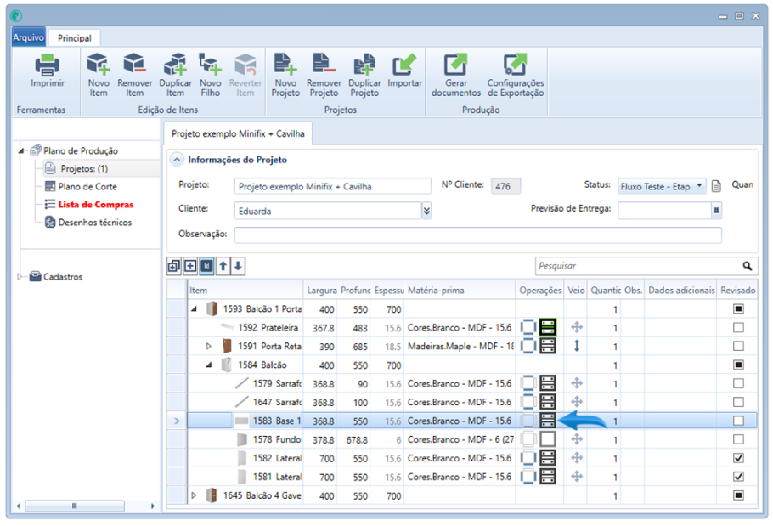773x526 pixels.
Task: Toggle Revisado checkbox for 1578 Fundo
Action: click(x=738, y=439)
